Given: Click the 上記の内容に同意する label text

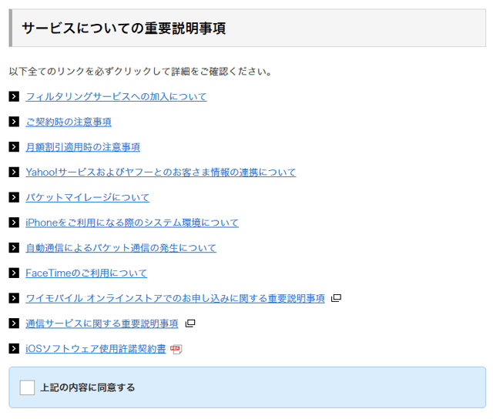Looking at the screenshot, I should point(87,387).
